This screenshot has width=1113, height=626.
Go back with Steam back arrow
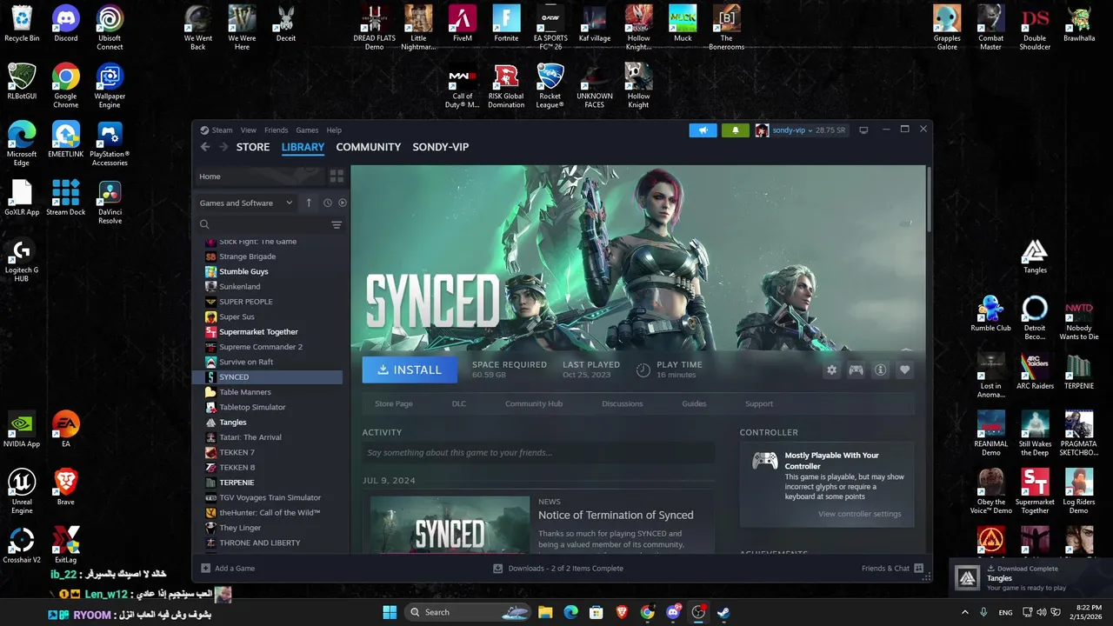205,147
